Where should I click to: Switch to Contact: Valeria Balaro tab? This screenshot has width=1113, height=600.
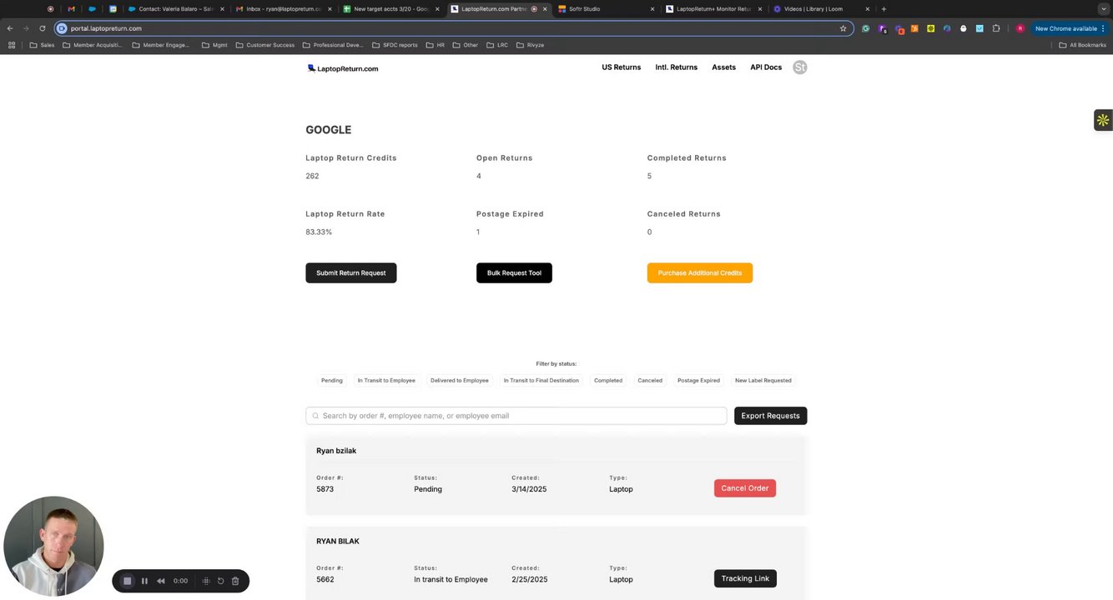[175, 9]
